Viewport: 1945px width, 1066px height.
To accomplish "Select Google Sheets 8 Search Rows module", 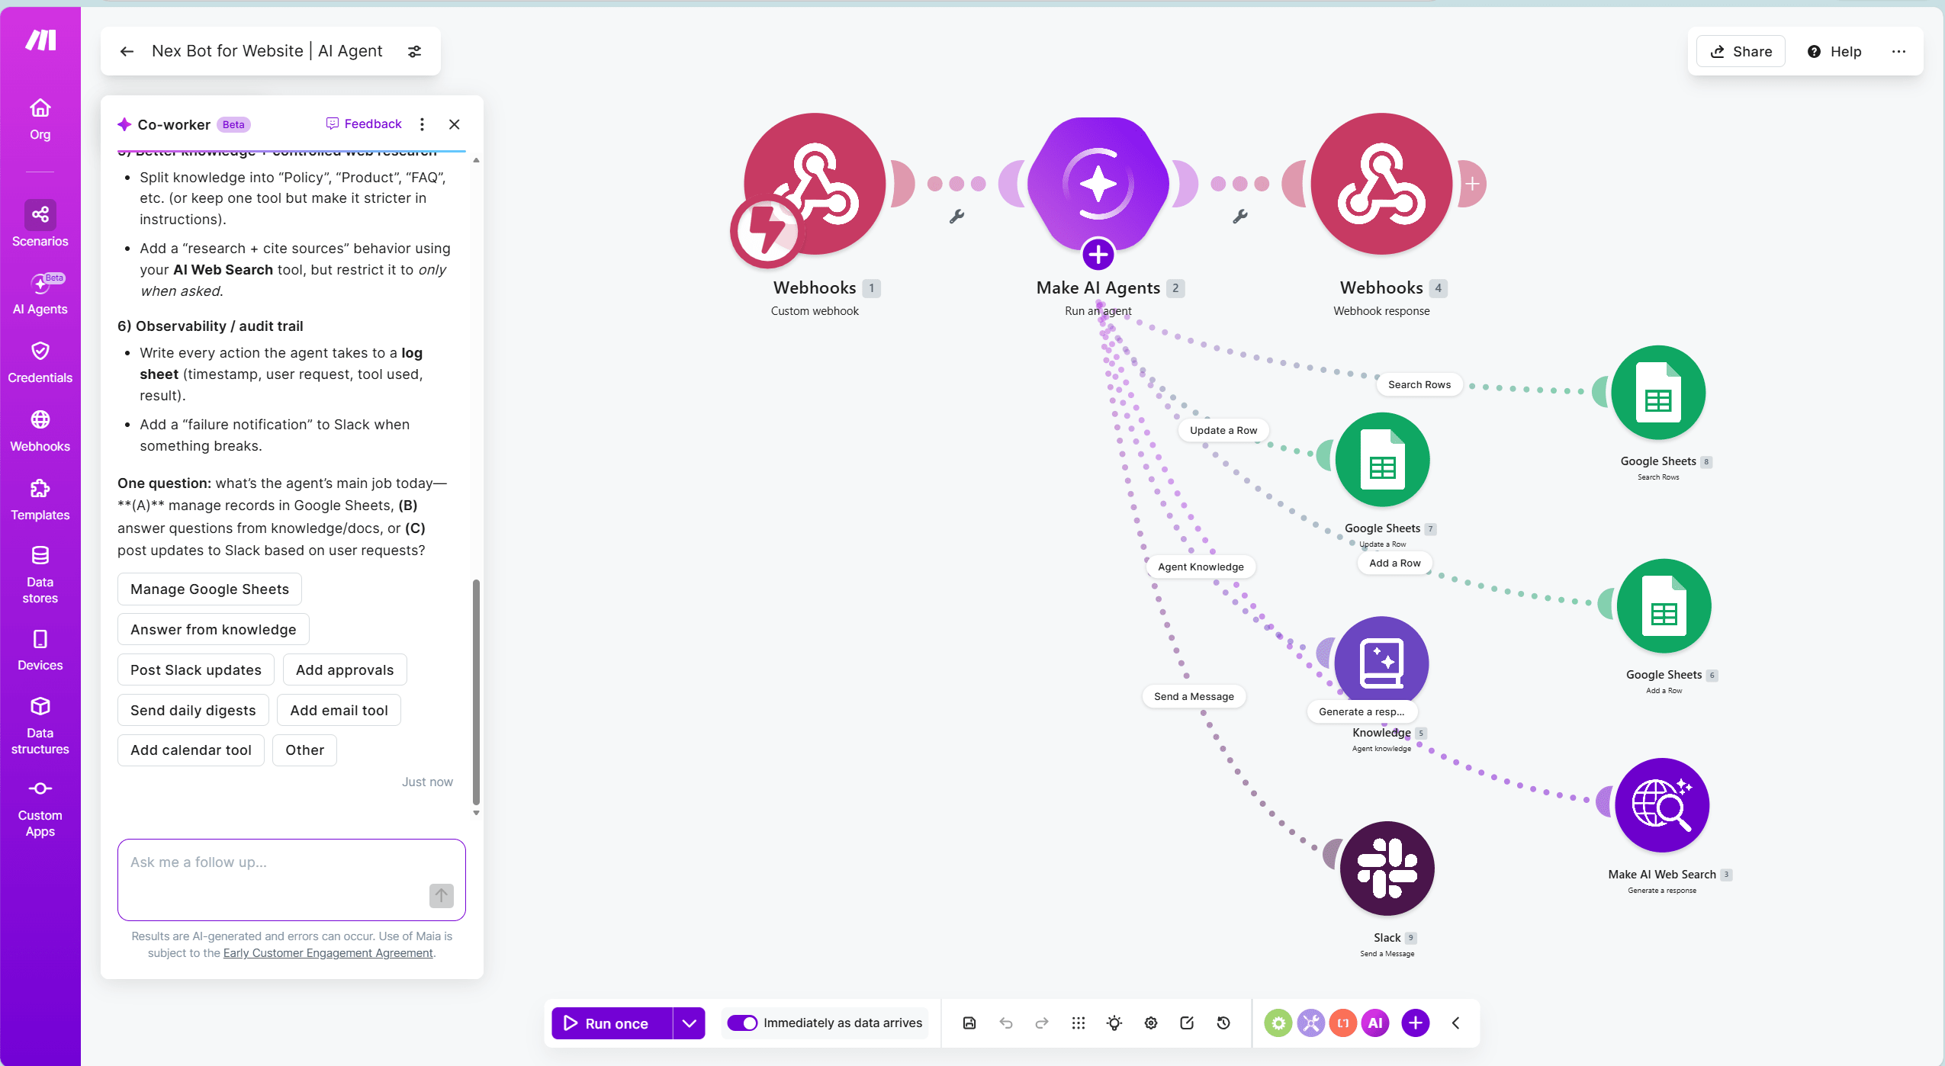I will tap(1658, 393).
